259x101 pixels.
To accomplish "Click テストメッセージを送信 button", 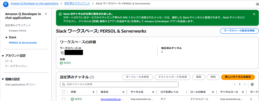I will tap(172, 77).
